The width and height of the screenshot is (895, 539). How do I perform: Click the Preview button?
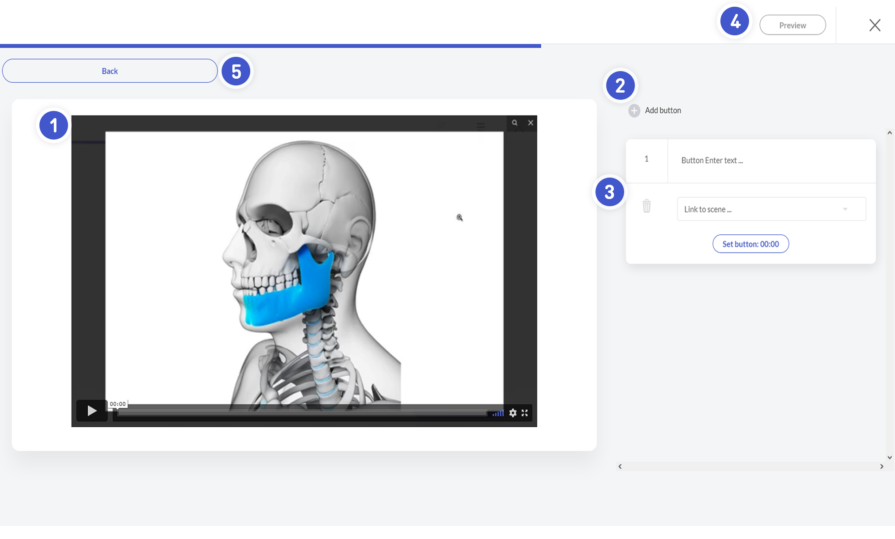click(792, 25)
